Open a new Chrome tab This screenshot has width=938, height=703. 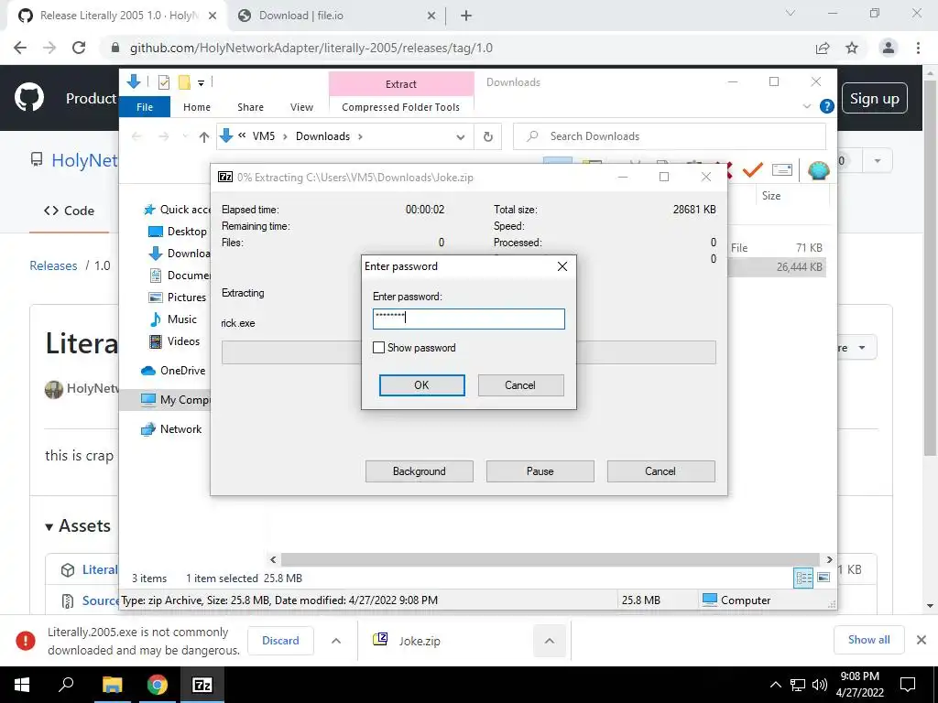coord(466,16)
